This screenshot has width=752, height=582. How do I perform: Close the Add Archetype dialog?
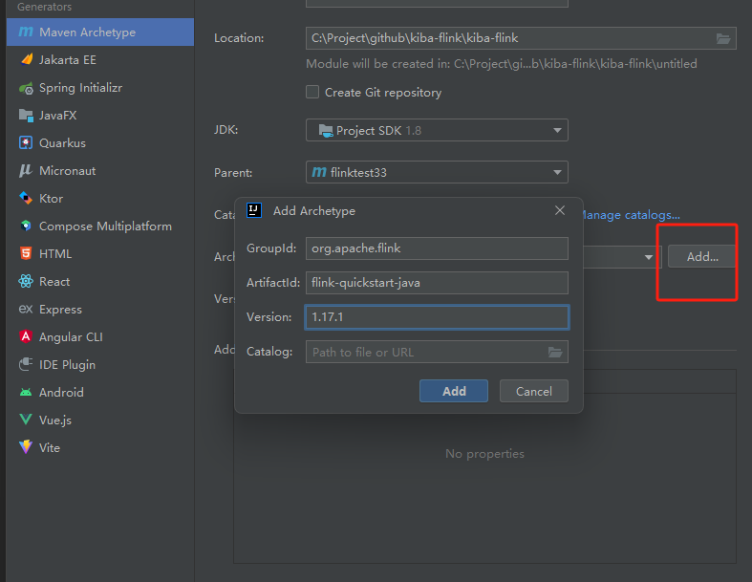(x=560, y=210)
